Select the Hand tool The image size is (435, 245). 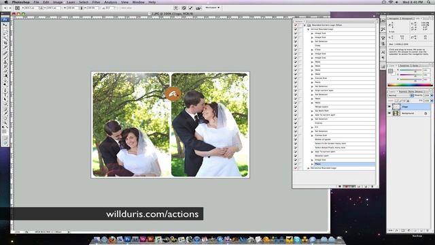(x=5, y=118)
